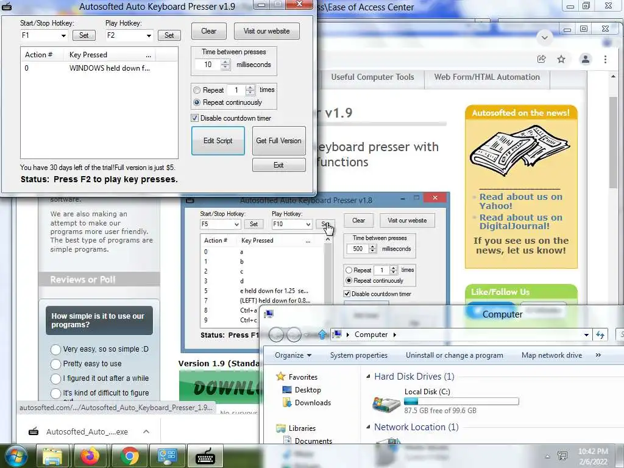The height and width of the screenshot is (468, 624).
Task: Collapse the Network Location group
Action: pyautogui.click(x=368, y=427)
